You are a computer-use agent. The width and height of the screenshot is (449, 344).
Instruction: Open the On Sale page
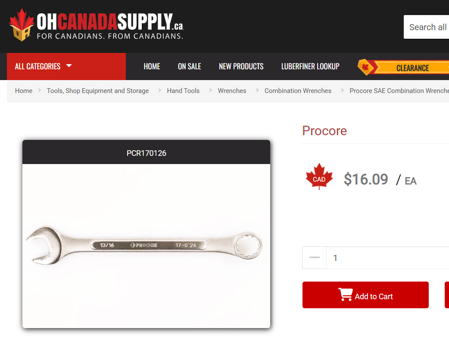click(x=189, y=66)
